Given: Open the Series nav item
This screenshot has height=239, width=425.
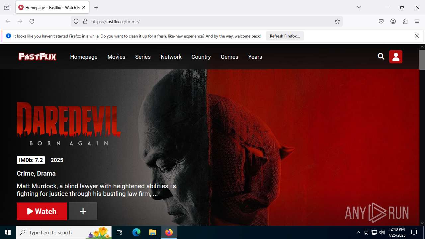Looking at the screenshot, I should [x=143, y=57].
